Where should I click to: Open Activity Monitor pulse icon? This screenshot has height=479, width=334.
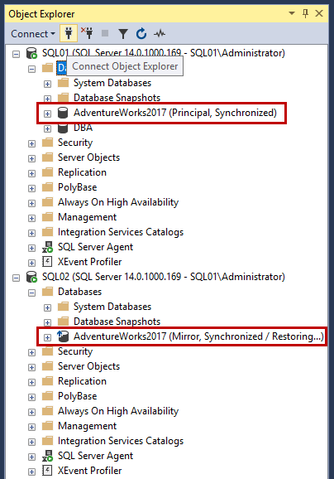coord(160,33)
